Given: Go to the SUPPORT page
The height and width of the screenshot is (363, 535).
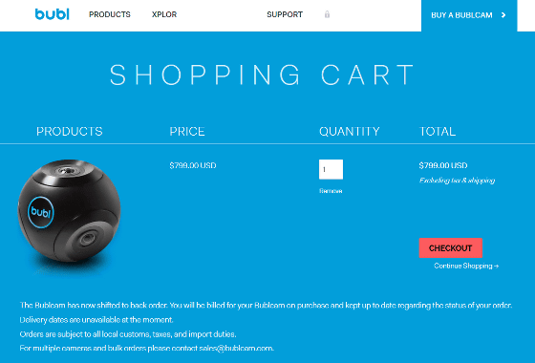Looking at the screenshot, I should pos(285,14).
